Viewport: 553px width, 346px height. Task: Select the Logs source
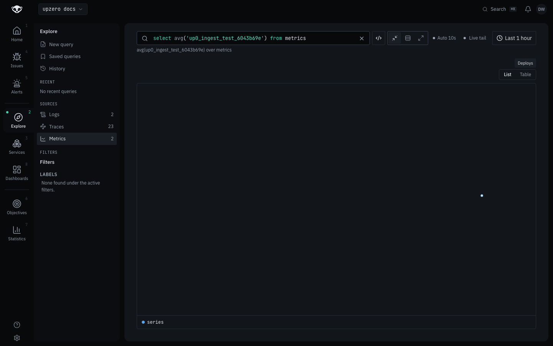point(77,115)
